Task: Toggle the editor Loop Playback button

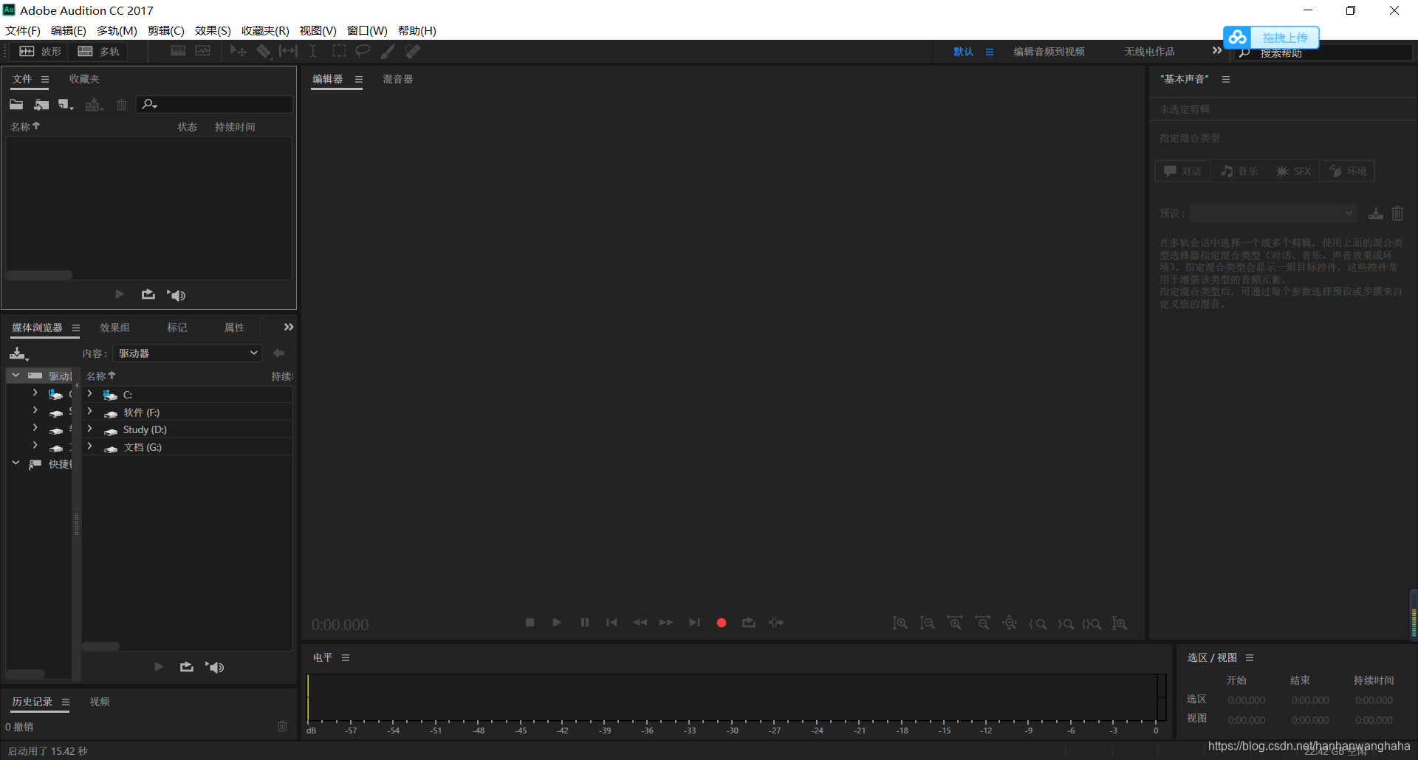Action: pos(749,623)
